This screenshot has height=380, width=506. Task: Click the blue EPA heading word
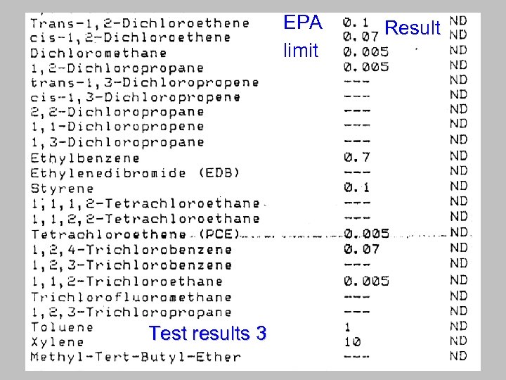(303, 23)
